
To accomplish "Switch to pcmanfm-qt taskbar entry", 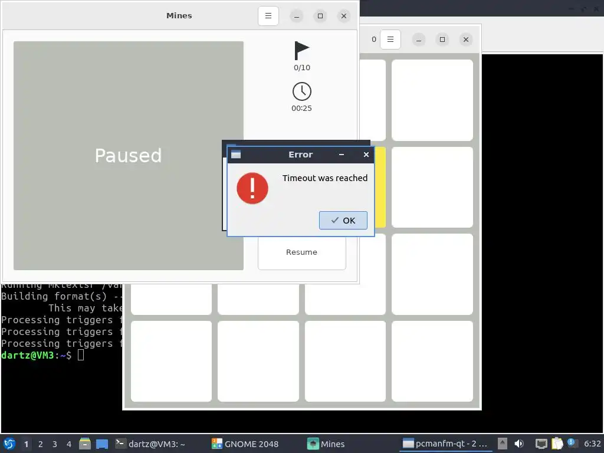I will click(x=445, y=444).
